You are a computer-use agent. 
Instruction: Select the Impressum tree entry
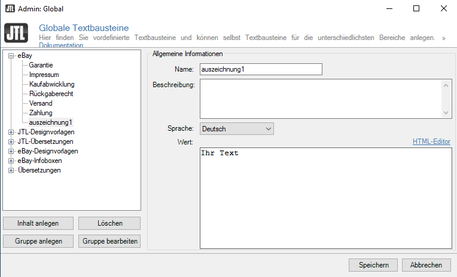pyautogui.click(x=44, y=75)
